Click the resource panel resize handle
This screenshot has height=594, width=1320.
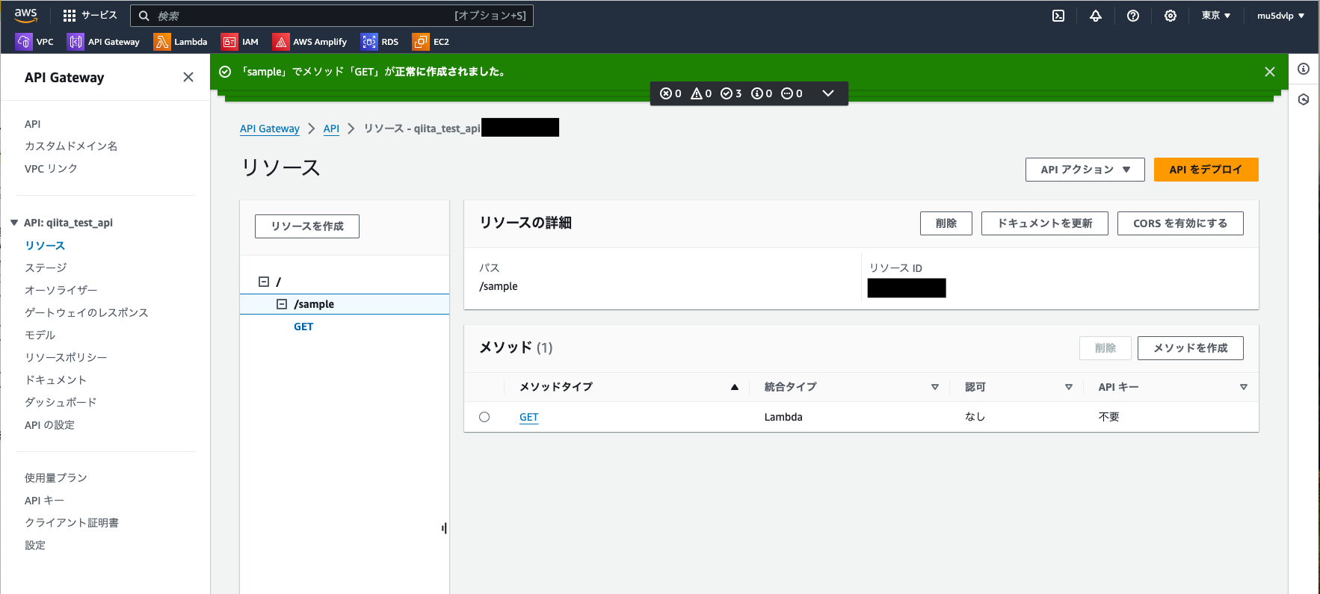click(x=444, y=528)
